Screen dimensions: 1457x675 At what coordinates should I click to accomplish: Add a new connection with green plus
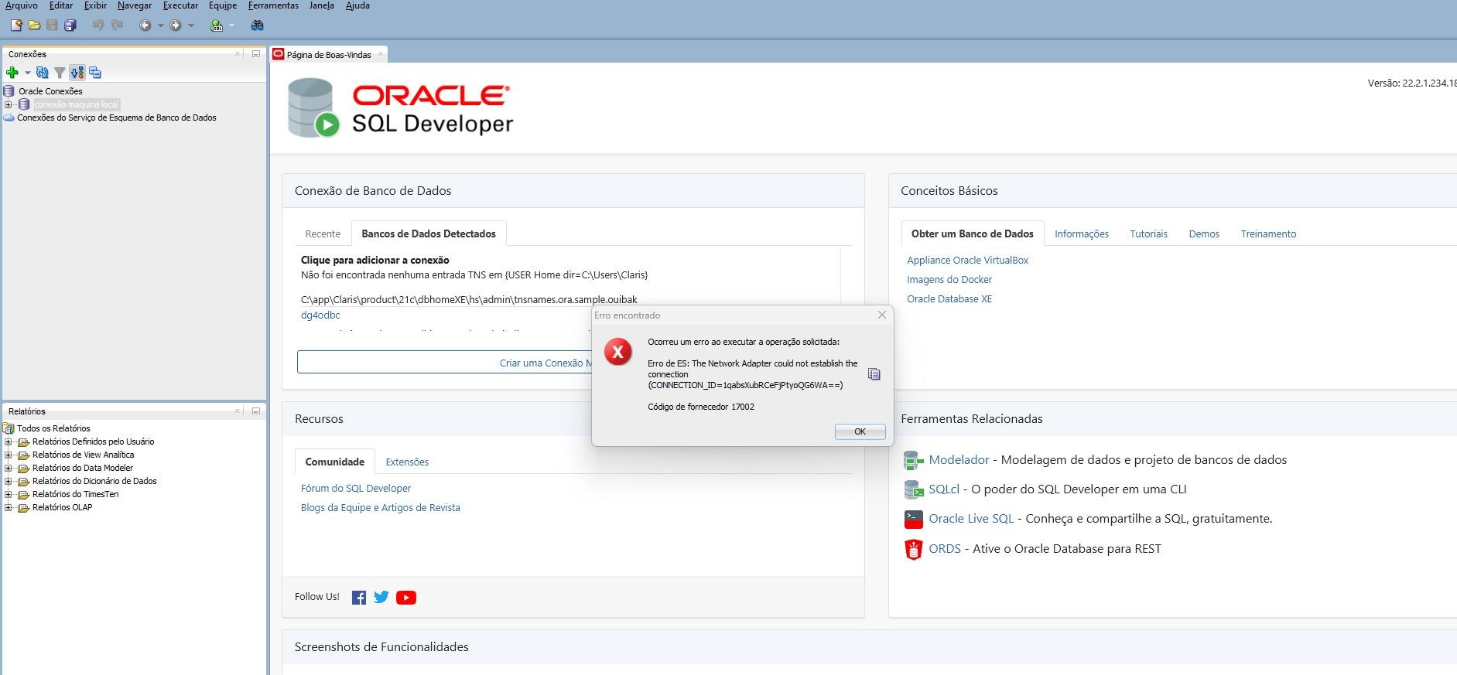pos(12,73)
